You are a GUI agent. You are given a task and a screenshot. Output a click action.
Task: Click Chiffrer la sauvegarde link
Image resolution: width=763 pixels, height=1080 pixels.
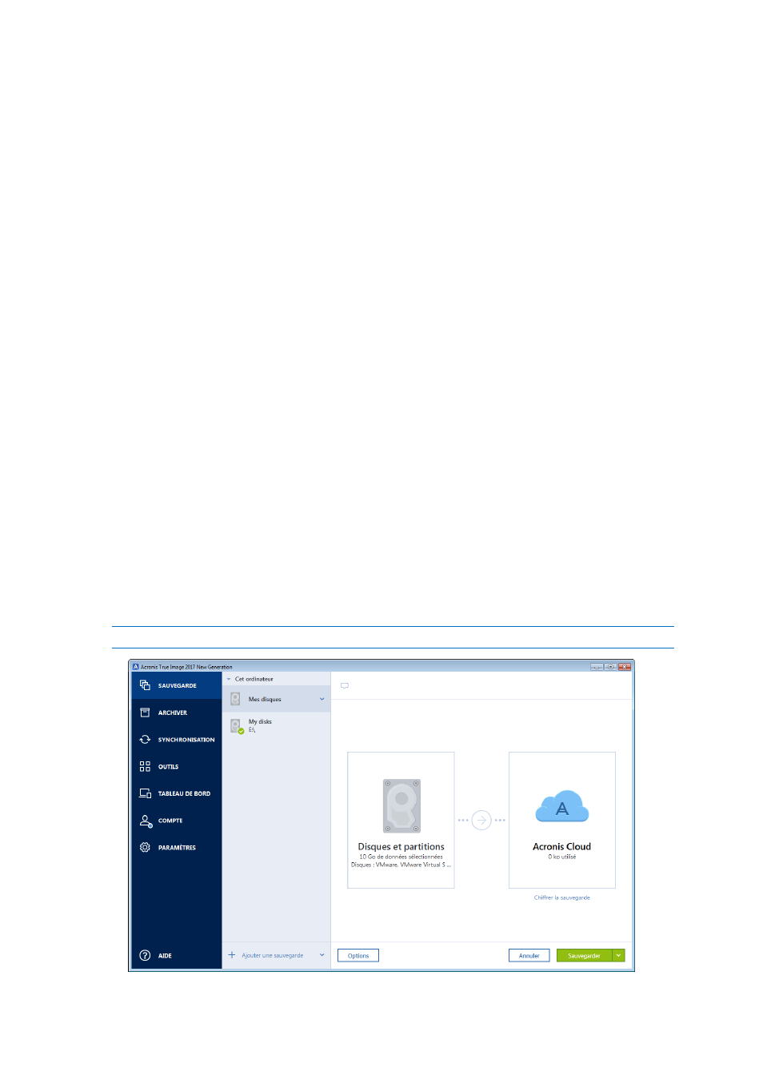(562, 897)
